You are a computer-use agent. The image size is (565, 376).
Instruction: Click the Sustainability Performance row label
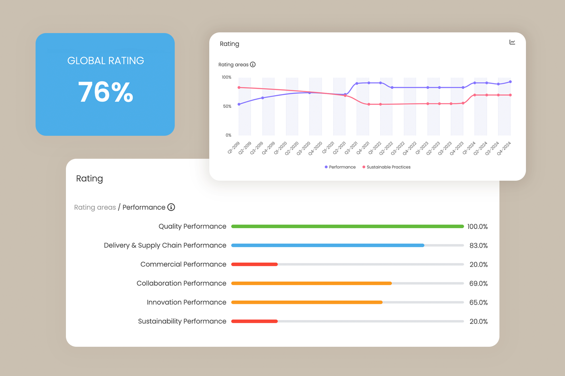pyautogui.click(x=182, y=321)
